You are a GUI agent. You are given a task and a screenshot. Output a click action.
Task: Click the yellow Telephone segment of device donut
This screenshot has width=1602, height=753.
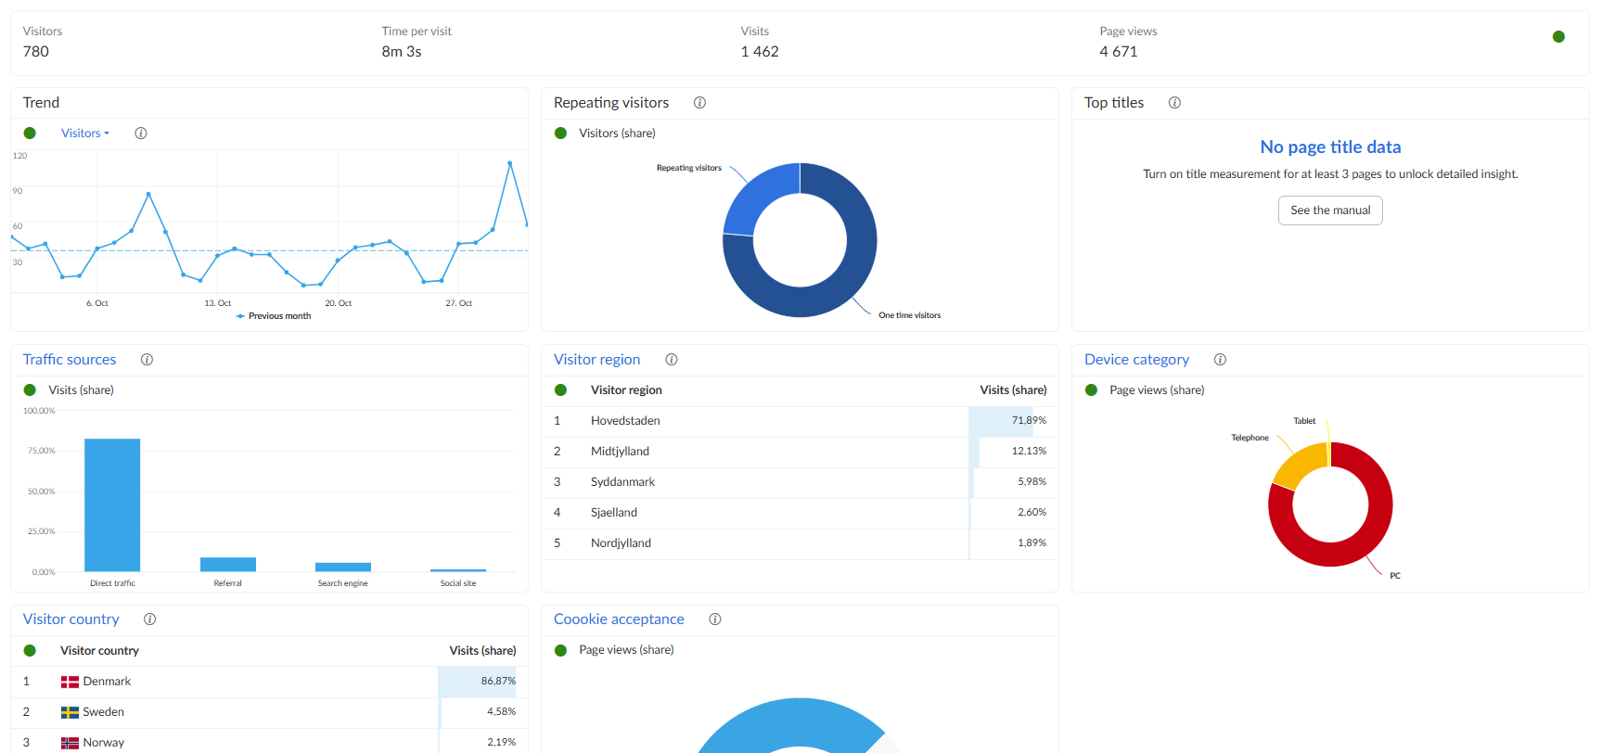pyautogui.click(x=1299, y=464)
